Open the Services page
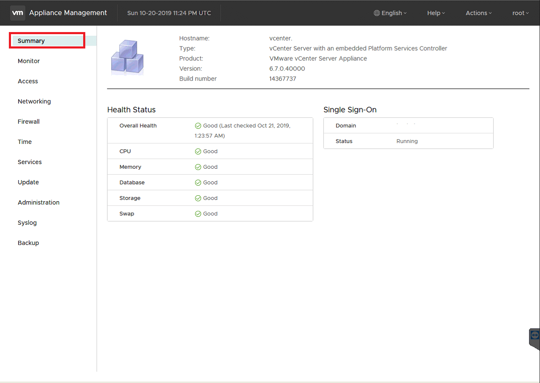Viewport: 540px width, 383px height. (x=30, y=162)
